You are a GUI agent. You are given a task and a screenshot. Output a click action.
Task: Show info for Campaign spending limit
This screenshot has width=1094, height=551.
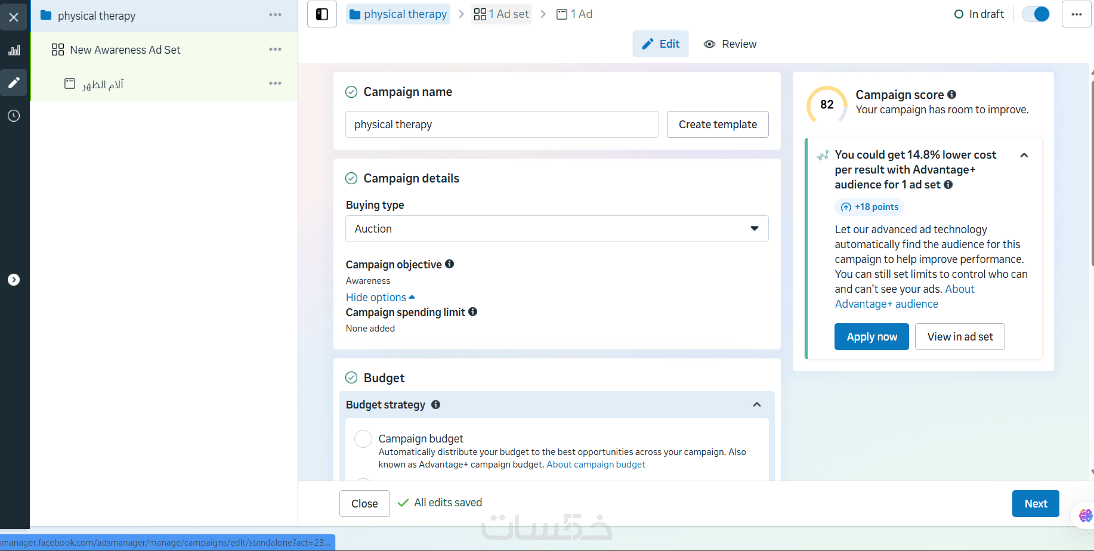pyautogui.click(x=473, y=312)
